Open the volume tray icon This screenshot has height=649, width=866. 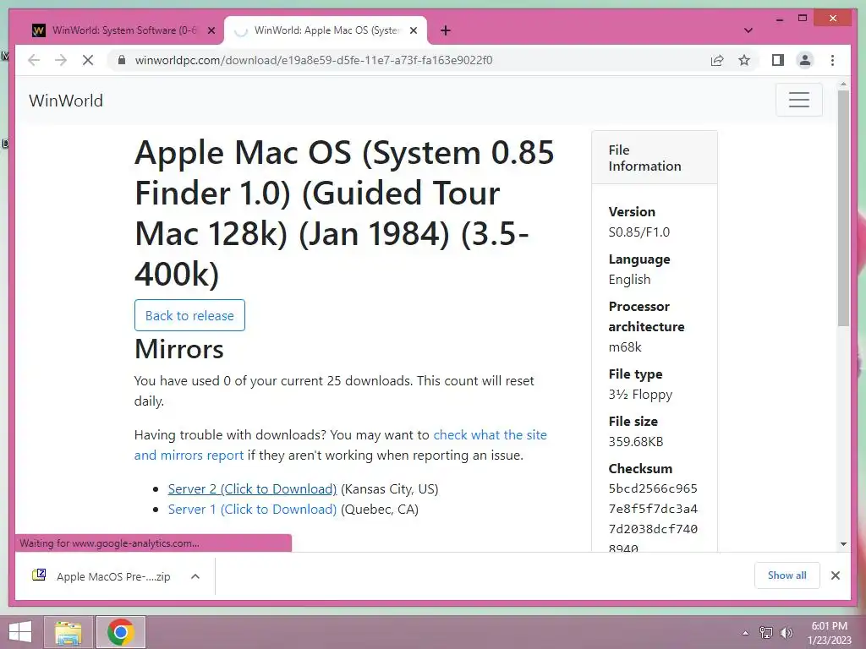coord(786,633)
